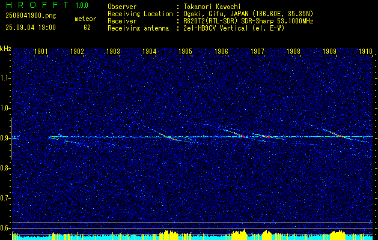Click frequency axis label 0.8
This screenshot has width=378, height=240.
[4, 168]
